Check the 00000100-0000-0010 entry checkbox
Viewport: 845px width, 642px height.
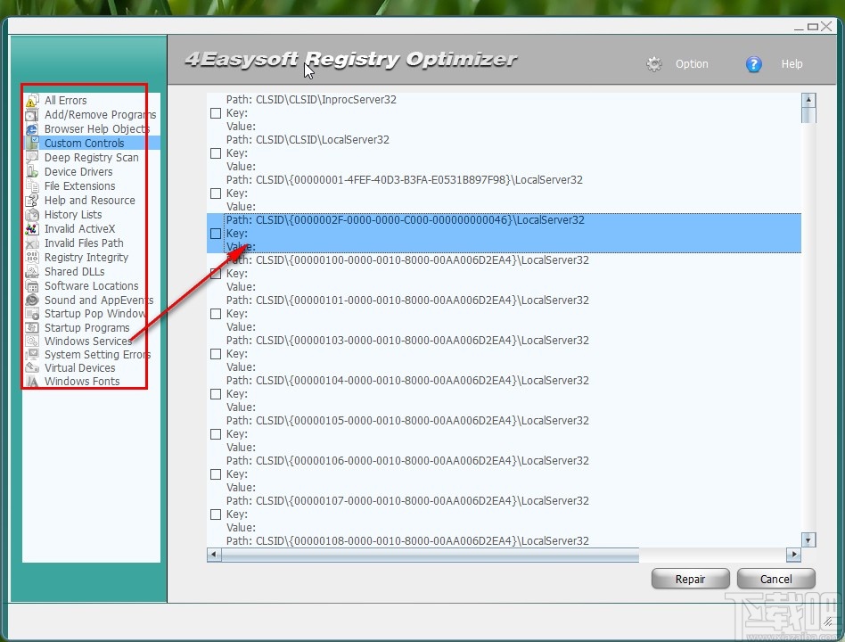(216, 274)
